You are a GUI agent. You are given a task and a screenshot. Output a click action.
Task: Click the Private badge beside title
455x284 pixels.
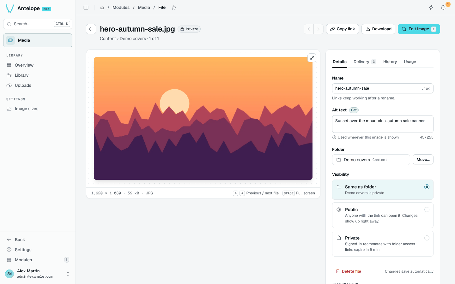tap(189, 29)
